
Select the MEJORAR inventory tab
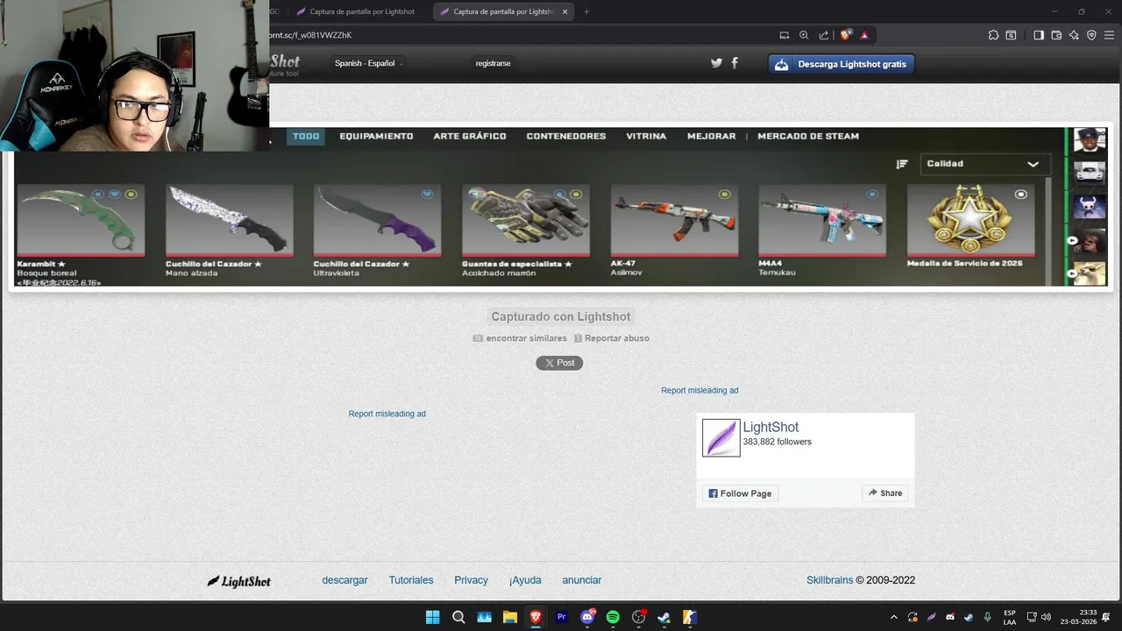click(712, 136)
